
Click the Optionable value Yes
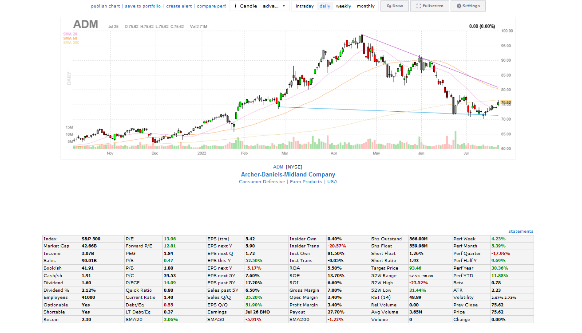tap(86, 305)
